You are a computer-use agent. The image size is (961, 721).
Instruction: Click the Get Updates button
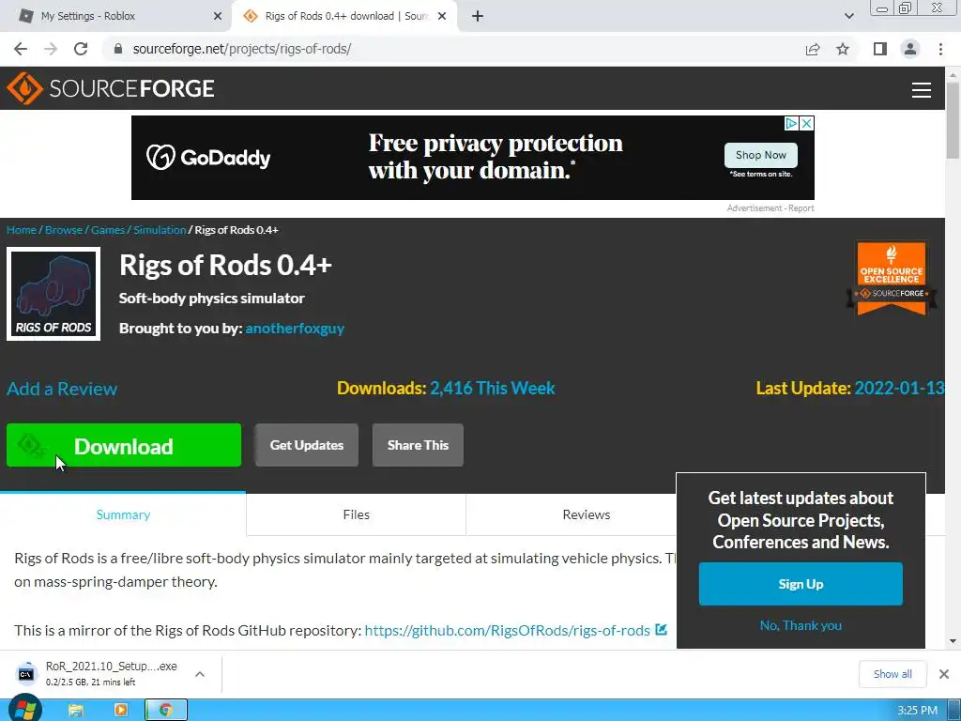click(x=307, y=445)
